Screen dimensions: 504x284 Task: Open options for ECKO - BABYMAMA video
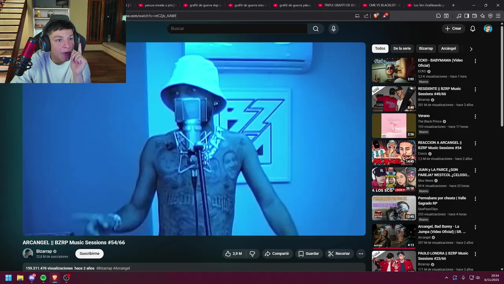point(475,61)
